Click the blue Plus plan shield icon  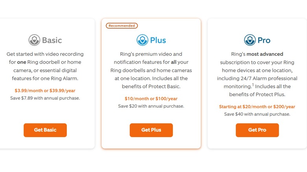[142, 40]
